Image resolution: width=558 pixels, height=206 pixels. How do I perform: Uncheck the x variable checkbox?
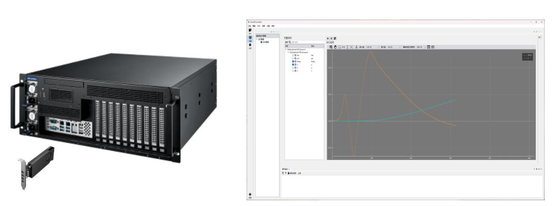tap(293, 65)
